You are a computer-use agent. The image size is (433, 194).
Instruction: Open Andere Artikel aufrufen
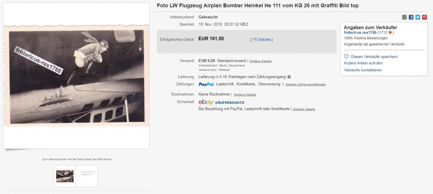coord(363,63)
